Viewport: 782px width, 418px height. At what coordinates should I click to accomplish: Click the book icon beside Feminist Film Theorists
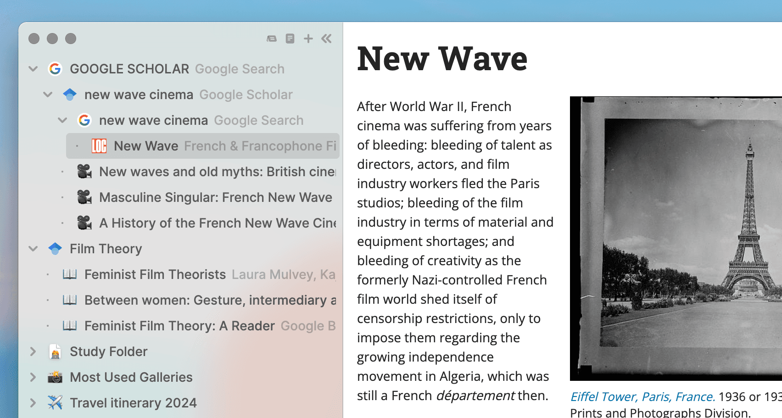[x=70, y=274]
